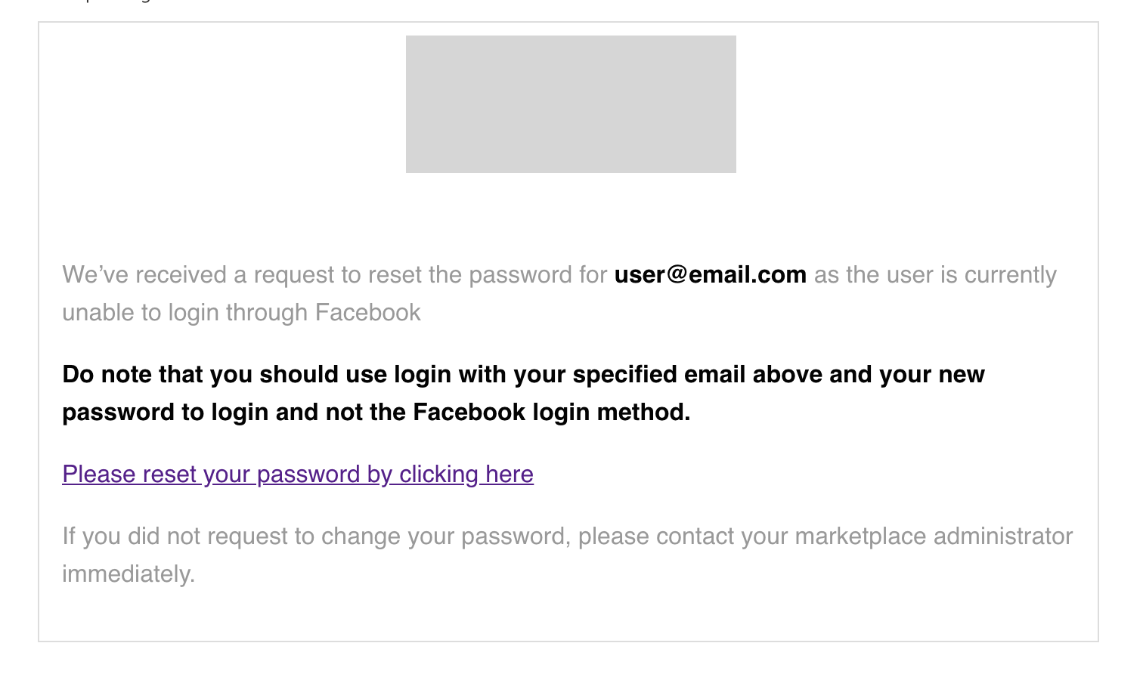The image size is (1143, 674).
Task: Click "unable to login through Facebook" line
Action: tap(241, 313)
